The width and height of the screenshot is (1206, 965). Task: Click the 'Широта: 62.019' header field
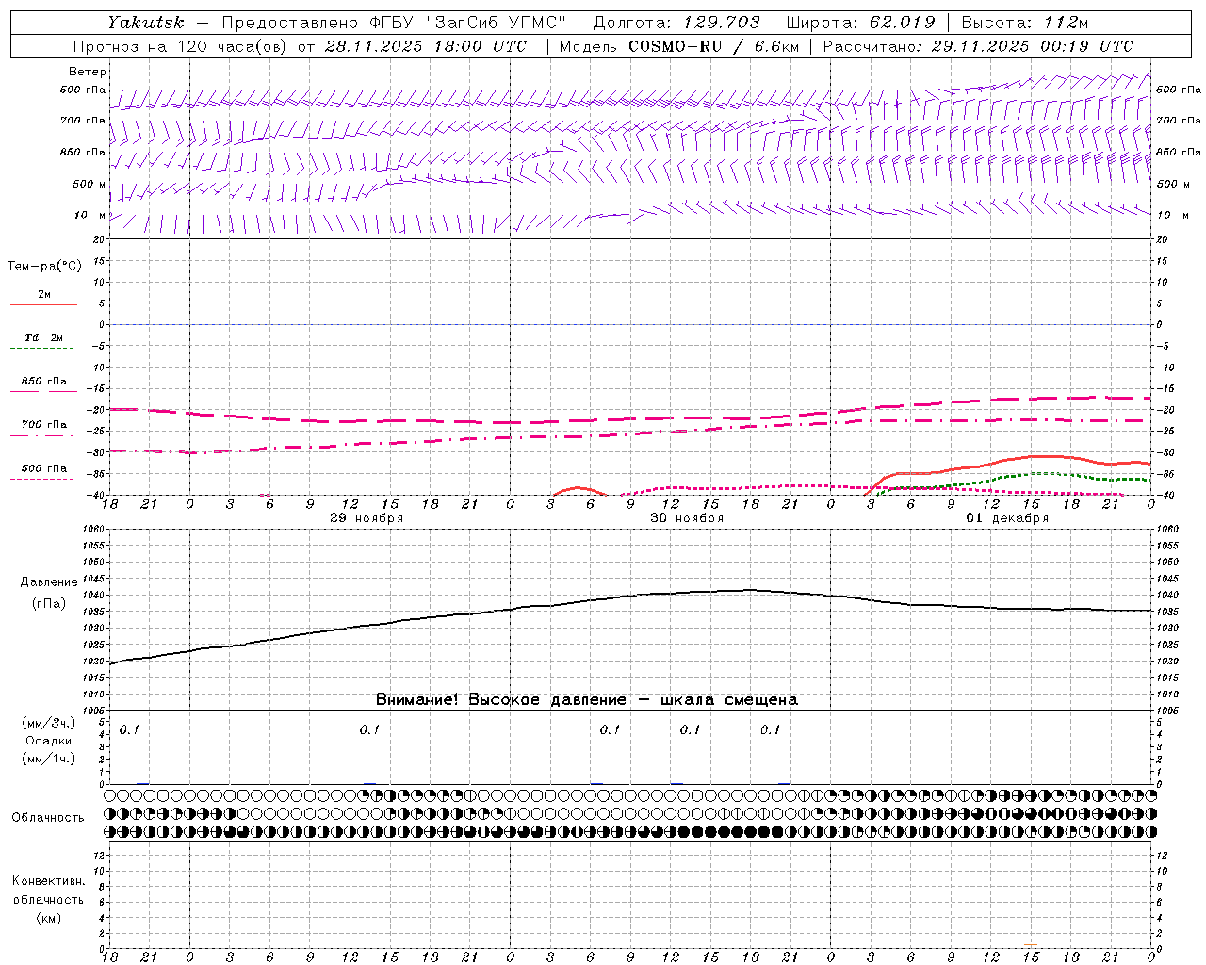[860, 23]
